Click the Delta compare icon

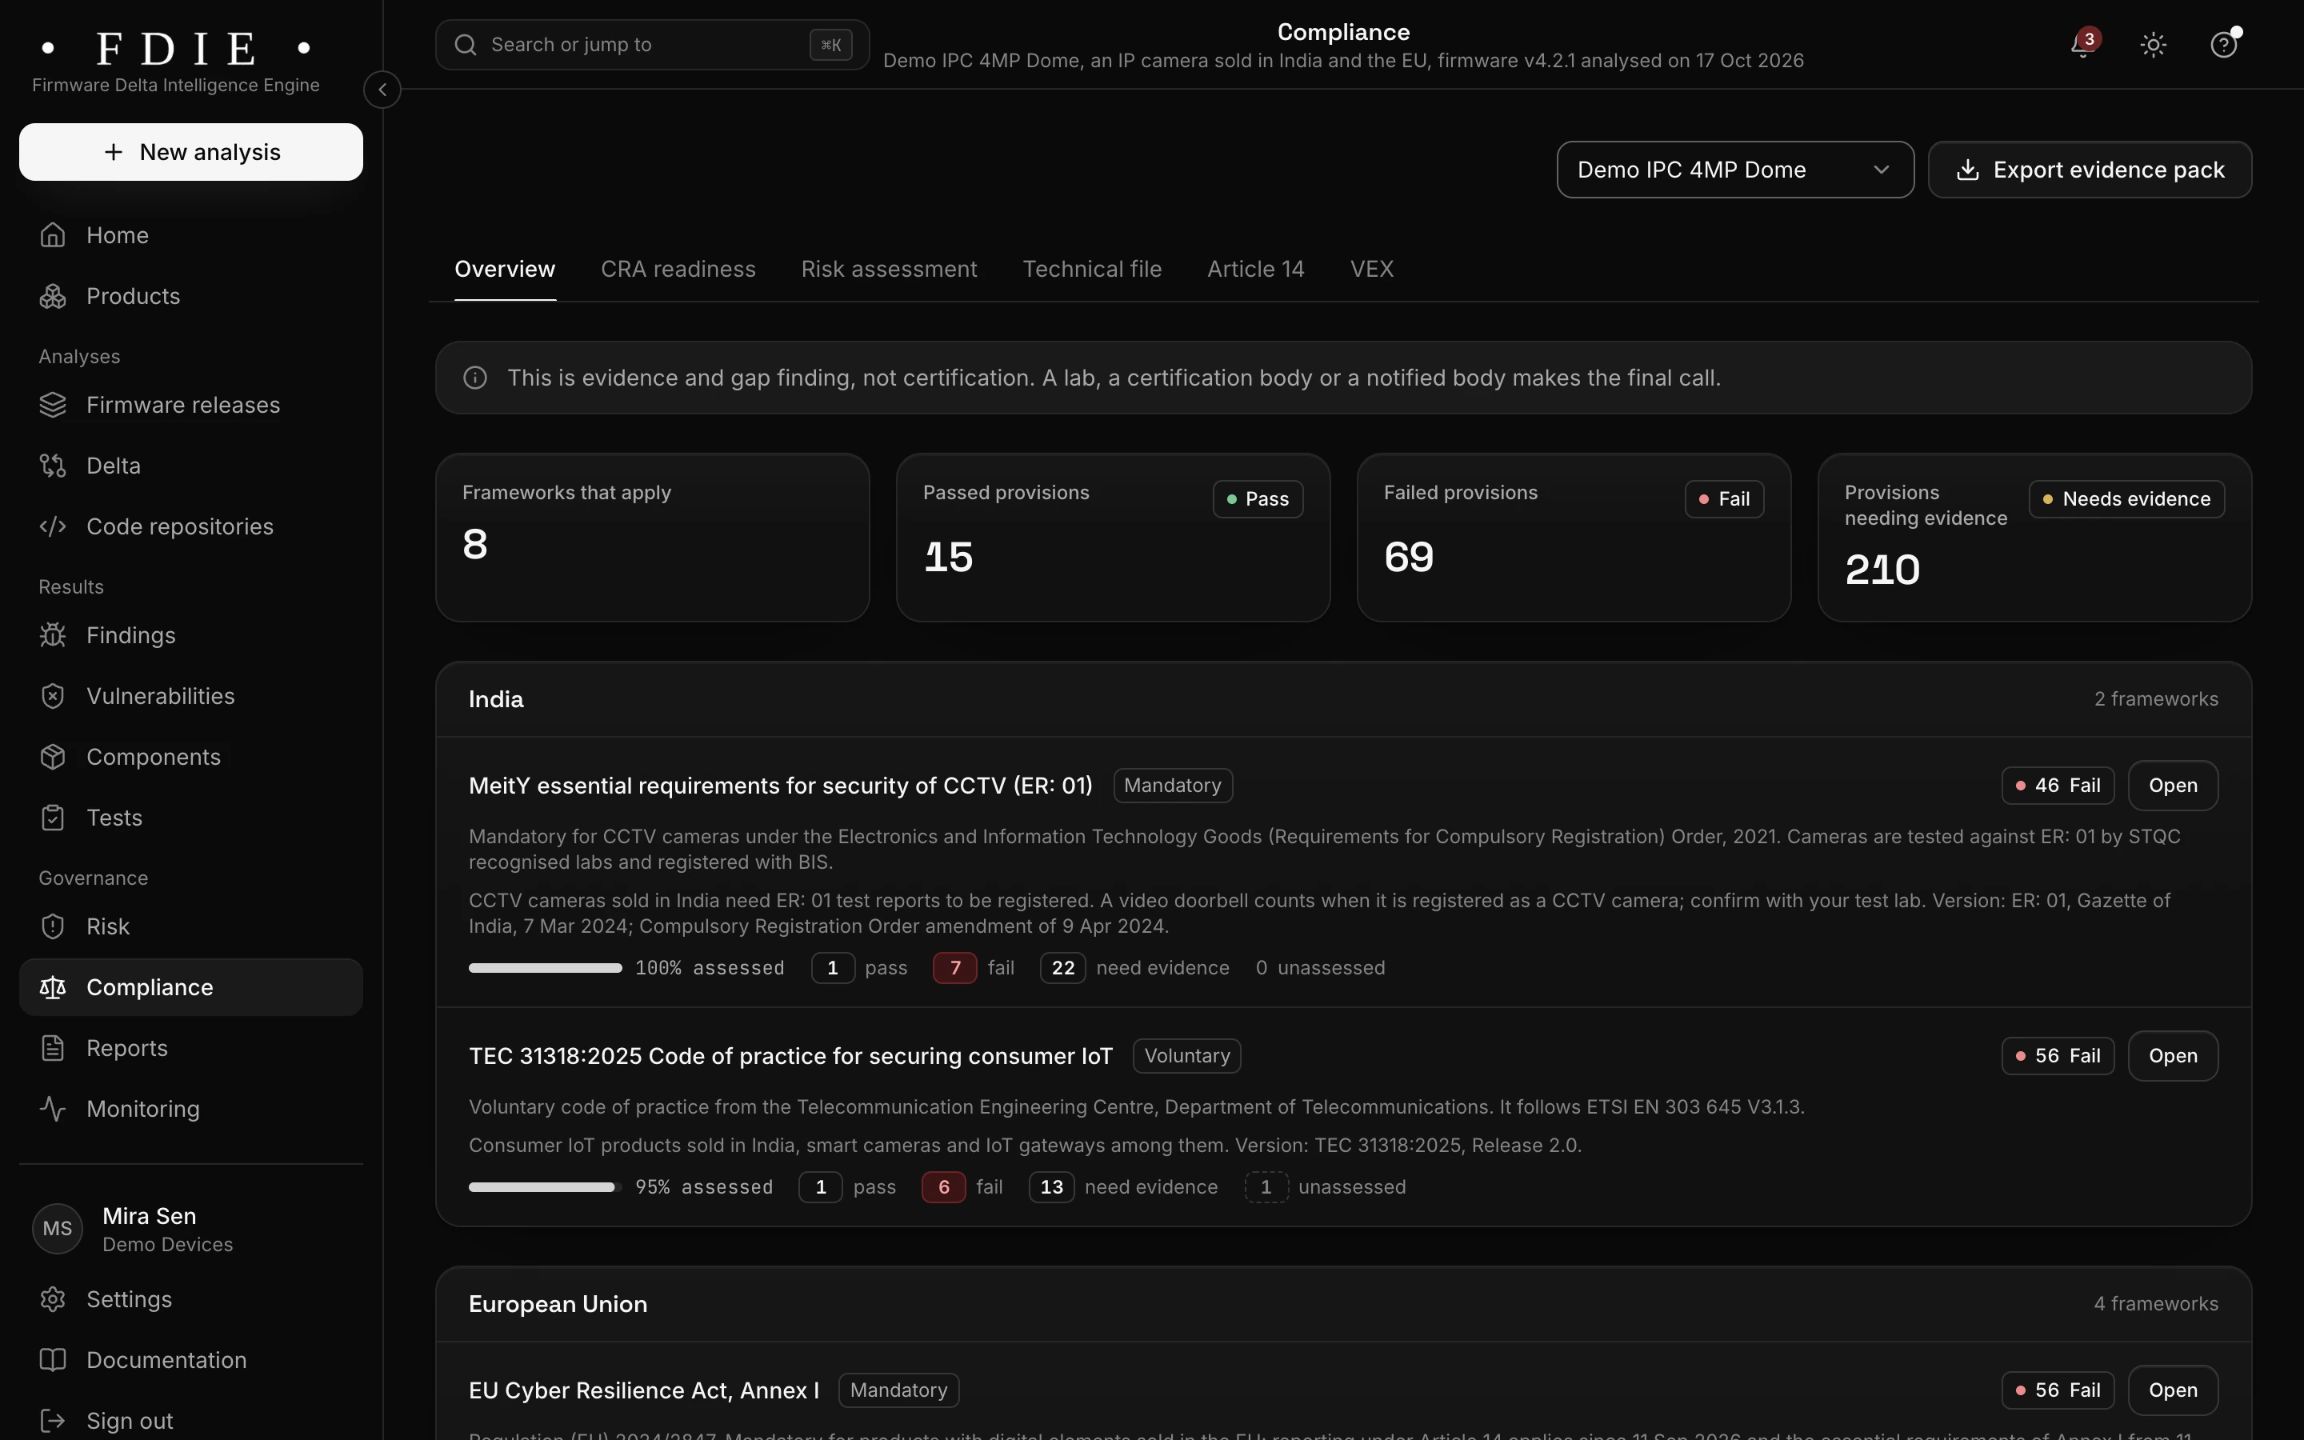click(54, 466)
